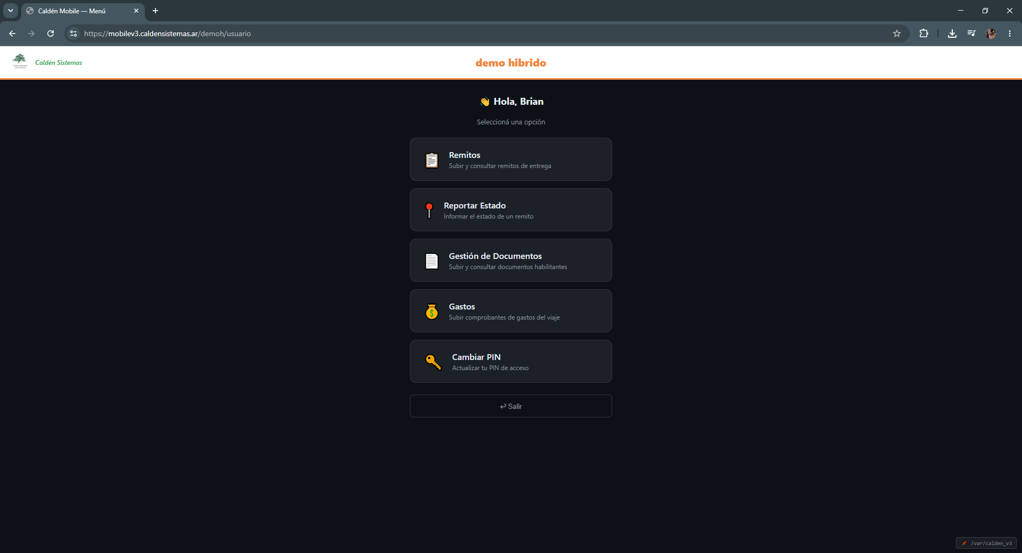
Task: Close the Caldén Mobile — Menú tab
Action: (136, 11)
